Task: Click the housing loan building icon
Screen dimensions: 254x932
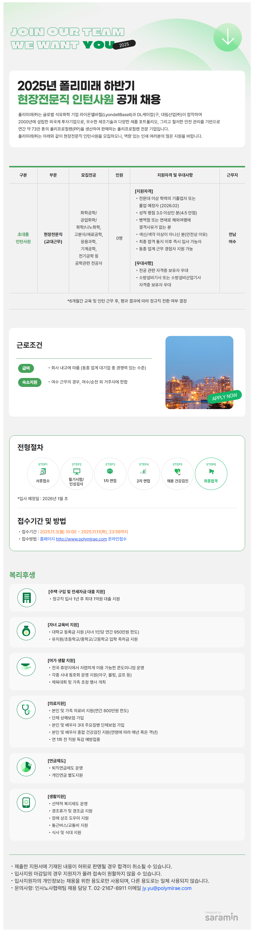Action: point(27,598)
